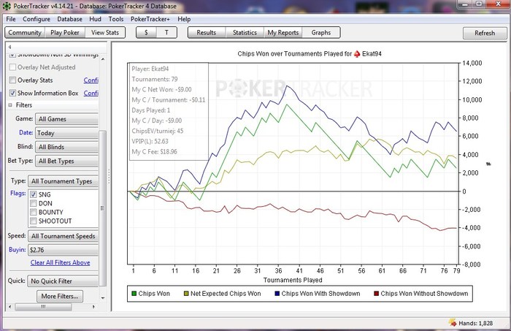Screen dimensions: 511x331
Task: Click the horizontal scrollbar right arrow
Action: [94, 307]
